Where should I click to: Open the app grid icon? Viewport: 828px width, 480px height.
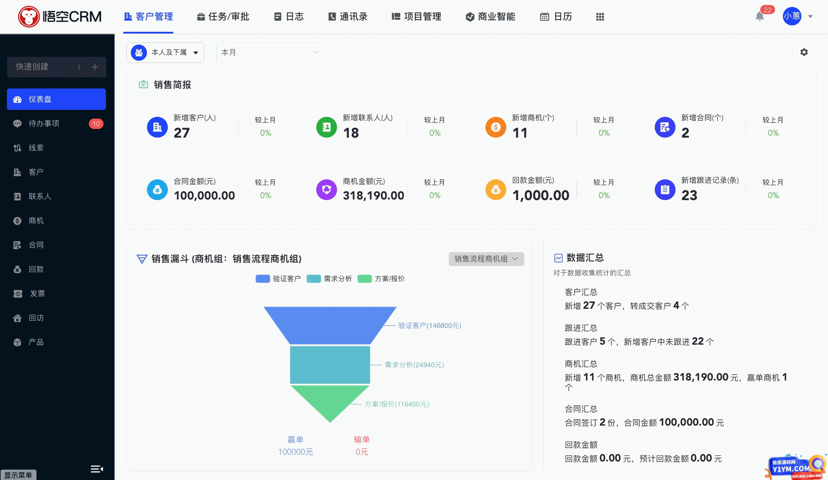(x=600, y=17)
